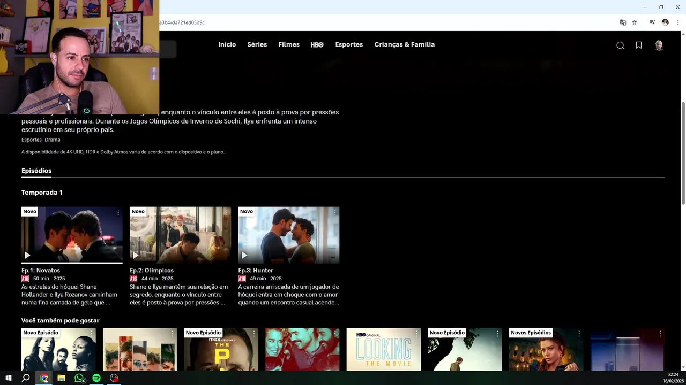Open File Explorer from the taskbar
Image resolution: width=686 pixels, height=385 pixels.
[x=61, y=378]
